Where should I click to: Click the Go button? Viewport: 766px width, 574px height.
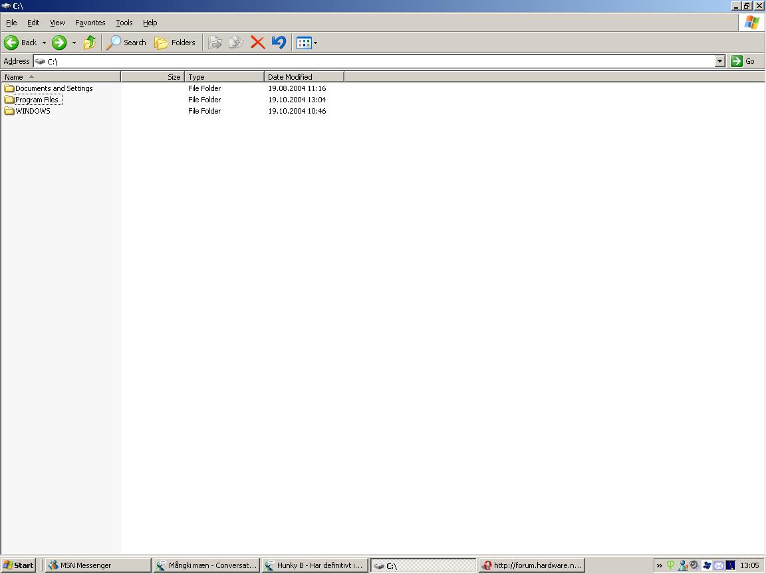coord(743,61)
